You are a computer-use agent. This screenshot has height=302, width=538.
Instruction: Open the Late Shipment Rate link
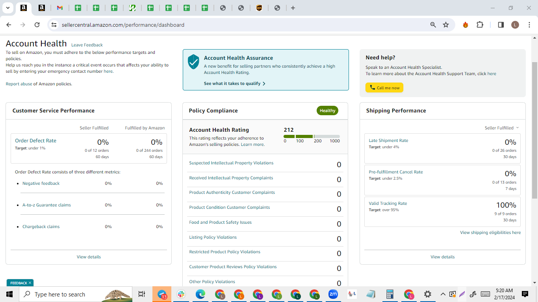coord(388,140)
